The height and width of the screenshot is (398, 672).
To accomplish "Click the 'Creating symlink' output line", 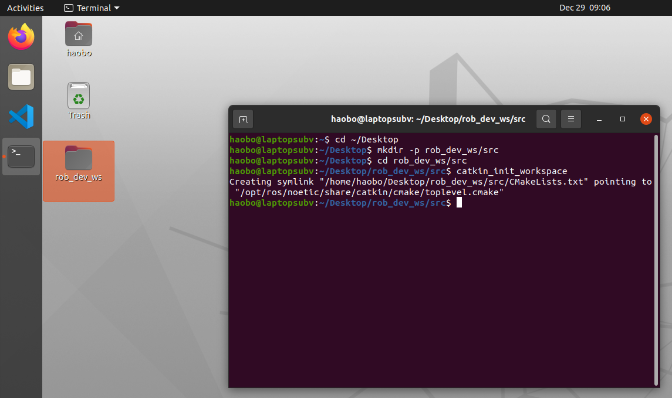I will pyautogui.click(x=441, y=182).
